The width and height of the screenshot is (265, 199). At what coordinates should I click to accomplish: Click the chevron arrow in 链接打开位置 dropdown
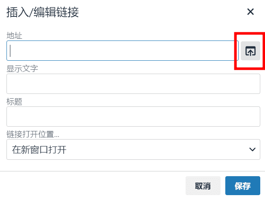pyautogui.click(x=252, y=149)
